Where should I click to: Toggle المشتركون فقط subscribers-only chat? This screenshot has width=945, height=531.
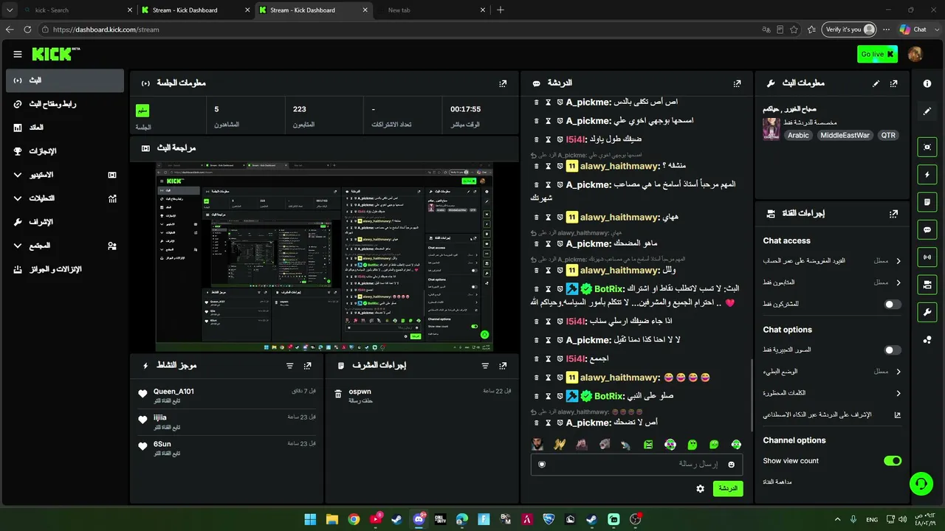[x=893, y=304]
